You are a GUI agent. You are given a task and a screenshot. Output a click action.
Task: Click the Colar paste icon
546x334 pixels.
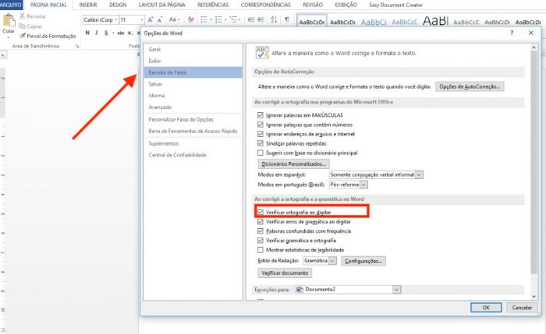(x=9, y=25)
